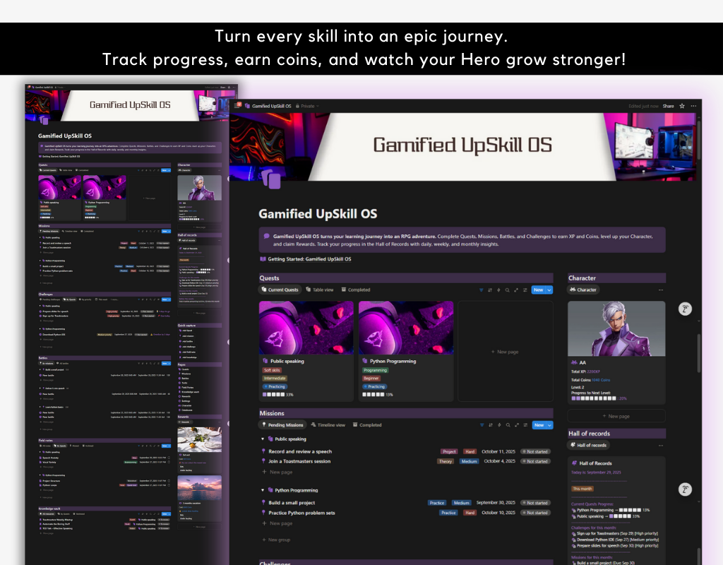Click the purple page icon below the cover image
Viewport: 723px width, 565px height.
(x=272, y=179)
